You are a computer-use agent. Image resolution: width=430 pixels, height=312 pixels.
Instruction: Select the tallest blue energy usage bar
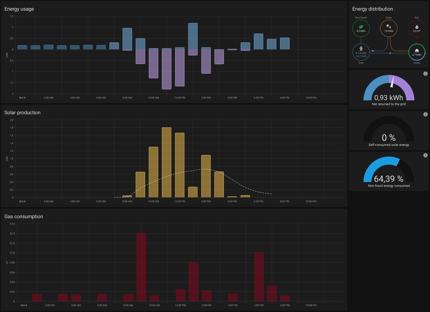point(193,36)
